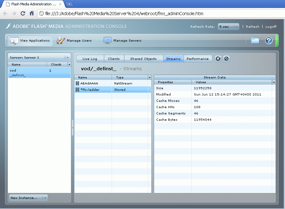Click the Cache Segments property
Image resolution: width=285 pixels, height=209 pixels.
(x=171, y=113)
